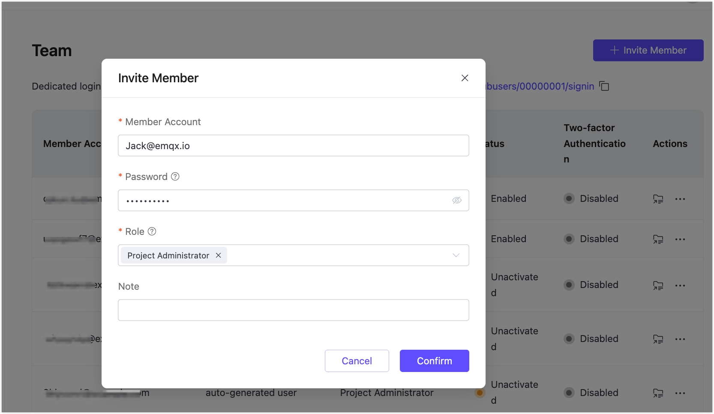This screenshot has height=414, width=714.
Task: Expand the Role dropdown arrow
Action: (x=456, y=255)
